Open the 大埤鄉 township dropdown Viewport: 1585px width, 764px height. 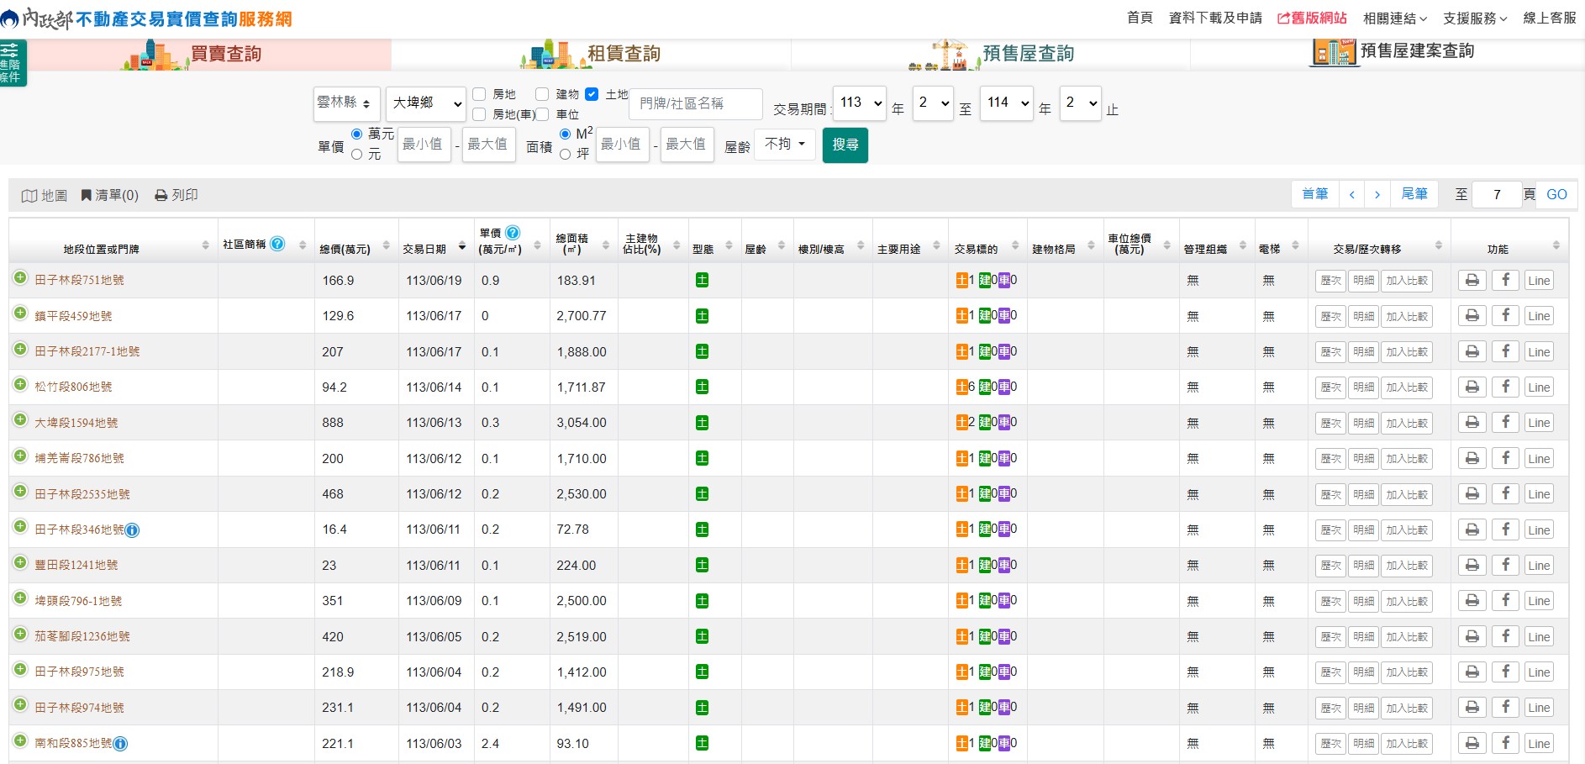(x=426, y=103)
